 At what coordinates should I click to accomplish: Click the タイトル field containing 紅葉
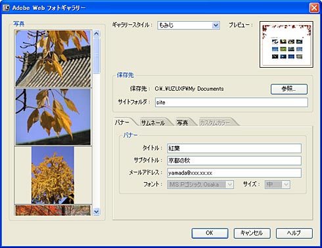[x=234, y=148]
